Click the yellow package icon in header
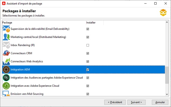 (x=163, y=12)
